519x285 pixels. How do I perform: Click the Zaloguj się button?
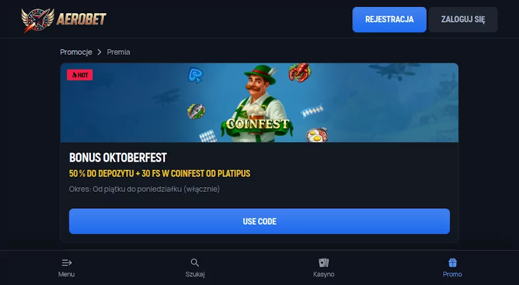click(462, 20)
